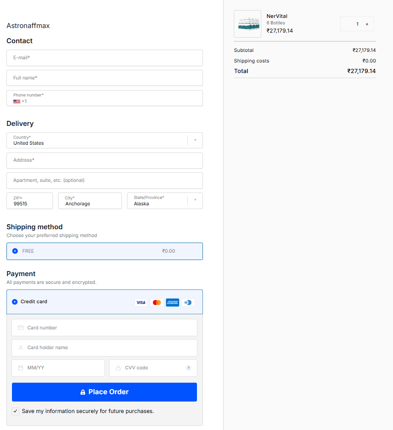
Task: Click the Visa card icon
Action: (x=141, y=302)
